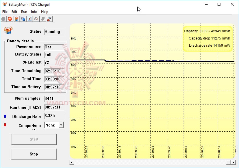Click the % Life left field showing 72
Image resolution: width=239 pixels, height=168 pixels.
pyautogui.click(x=54, y=63)
